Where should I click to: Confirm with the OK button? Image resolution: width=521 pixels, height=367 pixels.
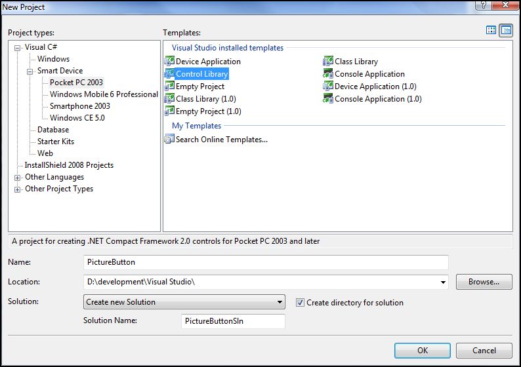pos(423,351)
